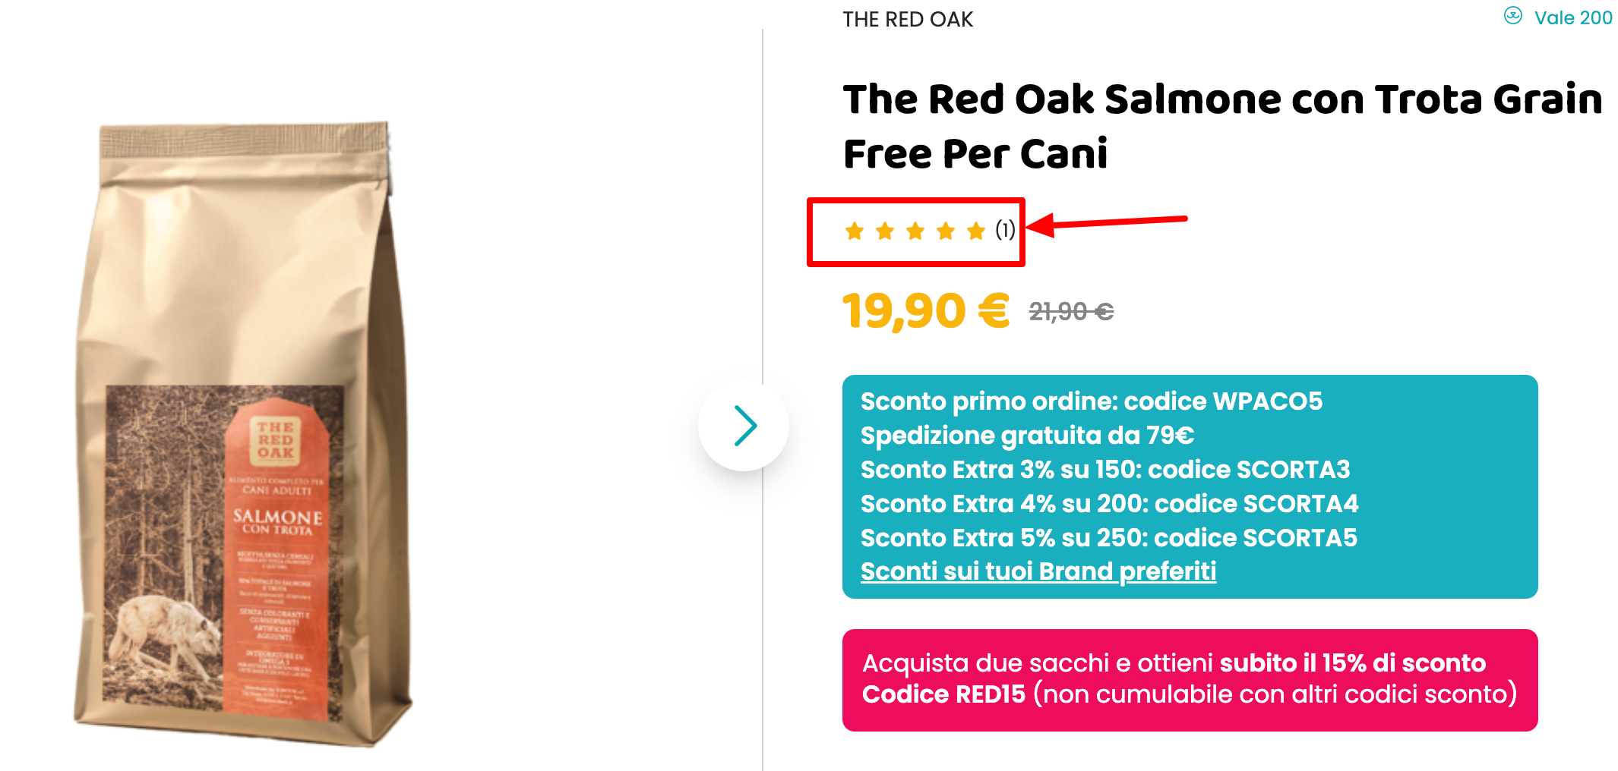Image resolution: width=1618 pixels, height=771 pixels.
Task: Click the product title Salmone con Trota
Action: pos(1223,127)
